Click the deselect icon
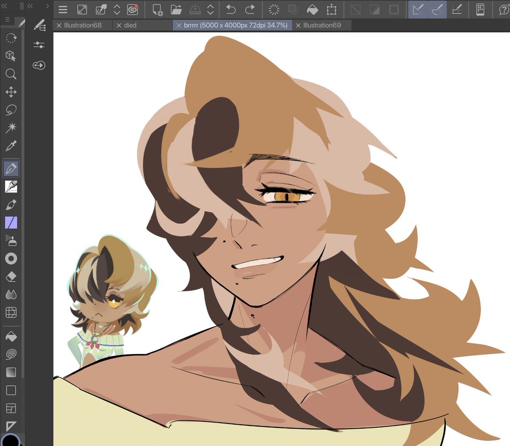This screenshot has width=510, height=446. point(356,10)
